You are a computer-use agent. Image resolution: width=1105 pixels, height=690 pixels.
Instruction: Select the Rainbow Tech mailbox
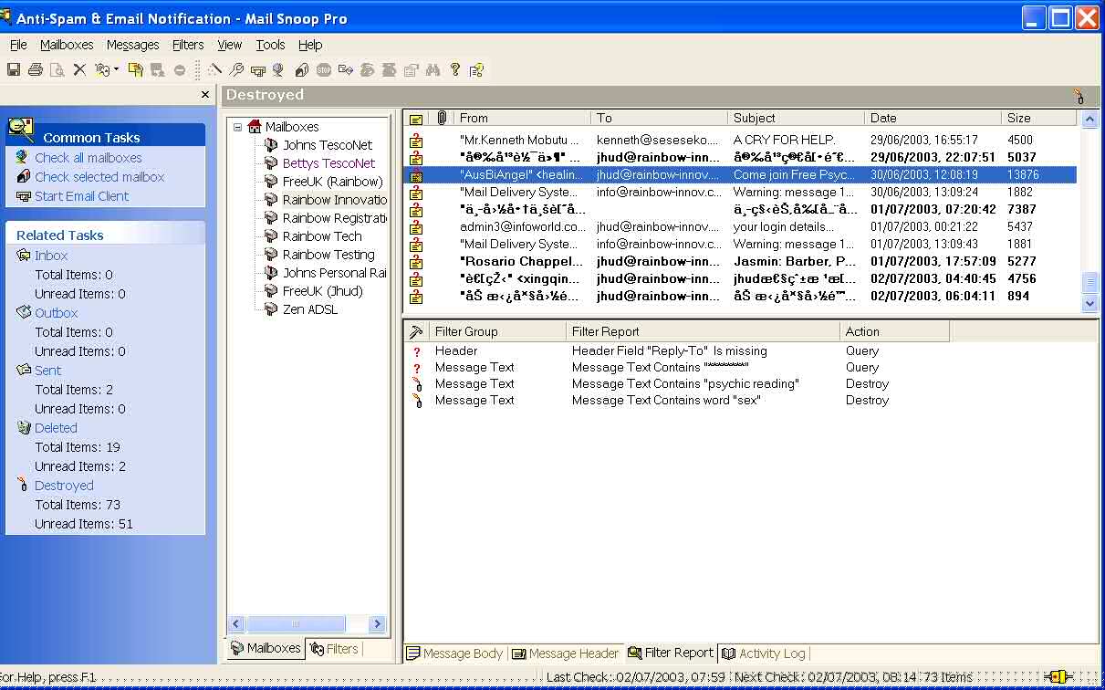322,236
